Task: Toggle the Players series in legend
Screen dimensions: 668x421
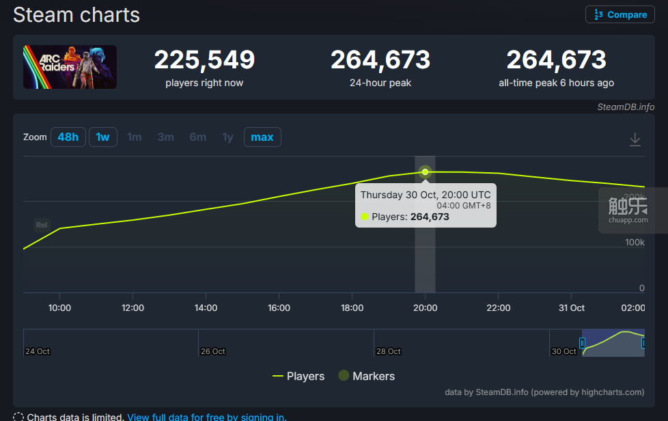Action: 298,376
